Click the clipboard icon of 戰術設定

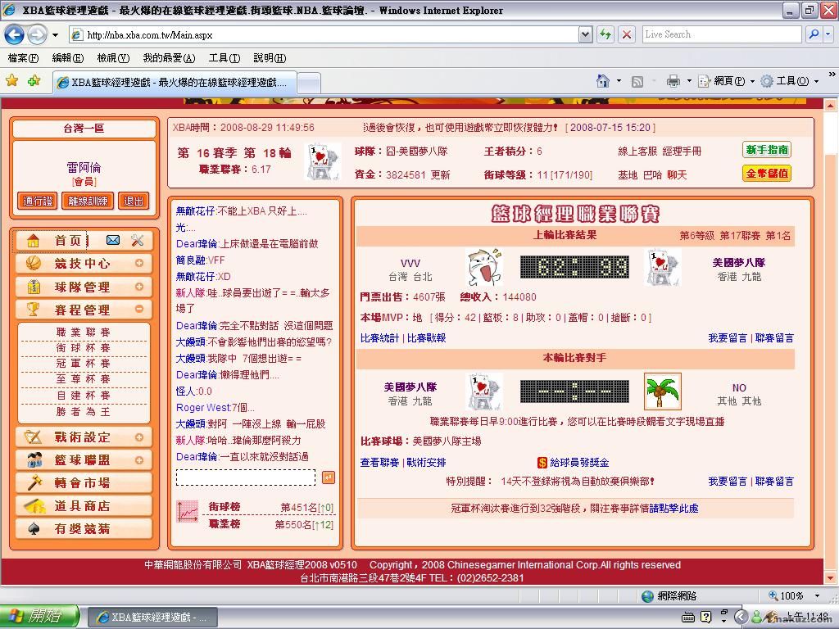tap(33, 437)
